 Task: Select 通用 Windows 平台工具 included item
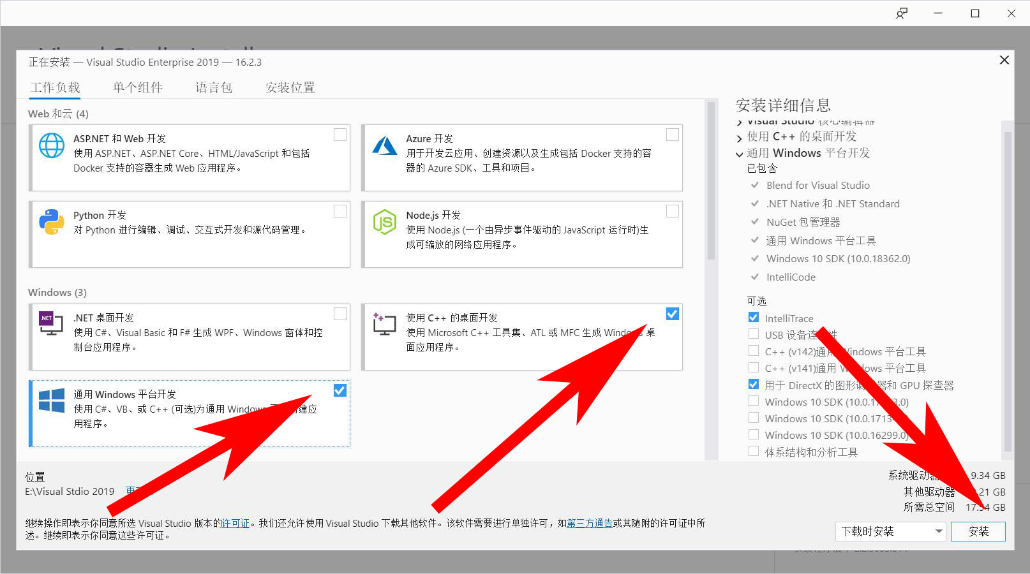821,240
